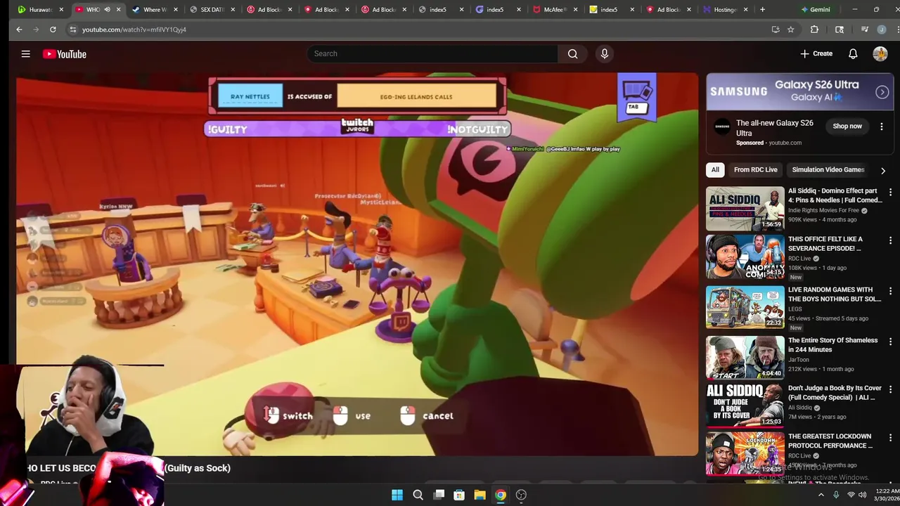This screenshot has width=900, height=506.
Task: Click the LEGS channel name
Action: (x=795, y=309)
